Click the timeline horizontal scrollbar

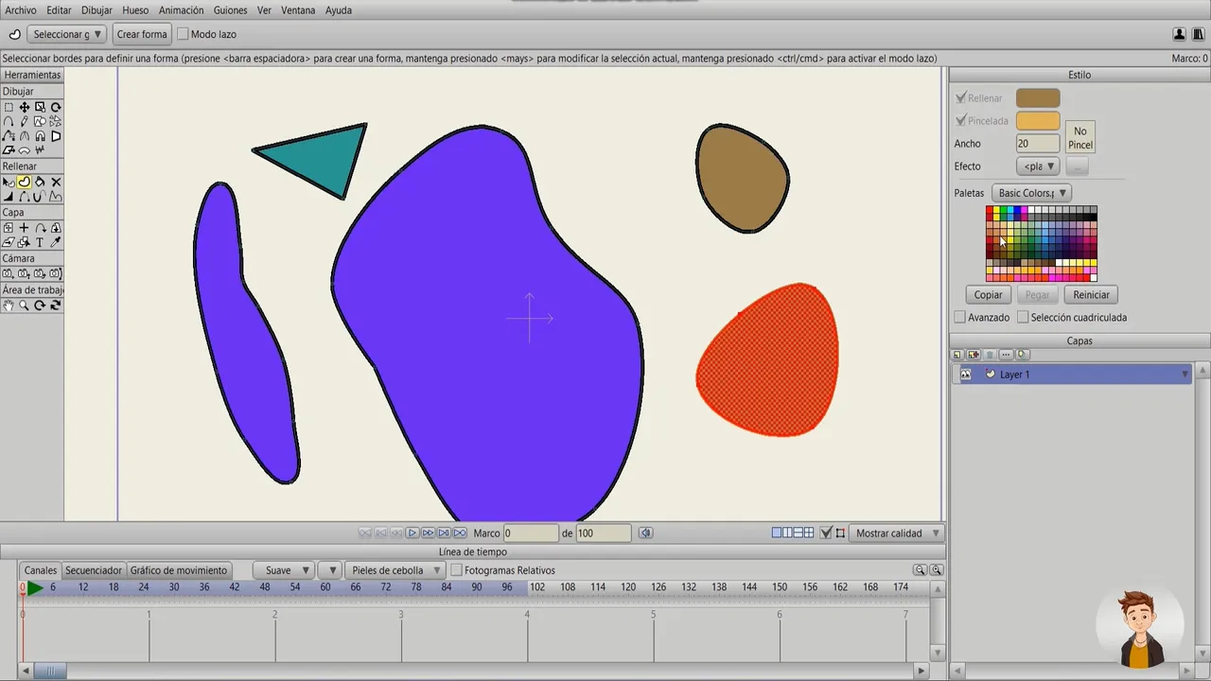[473, 671]
